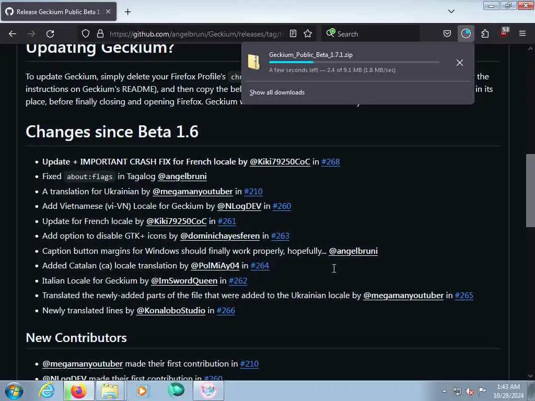
Task: Focus the Search box in the toolbar
Action: (x=370, y=34)
